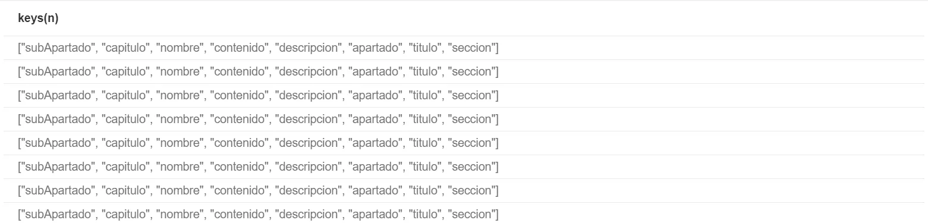Click "apartado" in the sixth row

tap(375, 167)
